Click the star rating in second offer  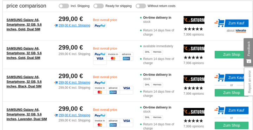(x=193, y=57)
